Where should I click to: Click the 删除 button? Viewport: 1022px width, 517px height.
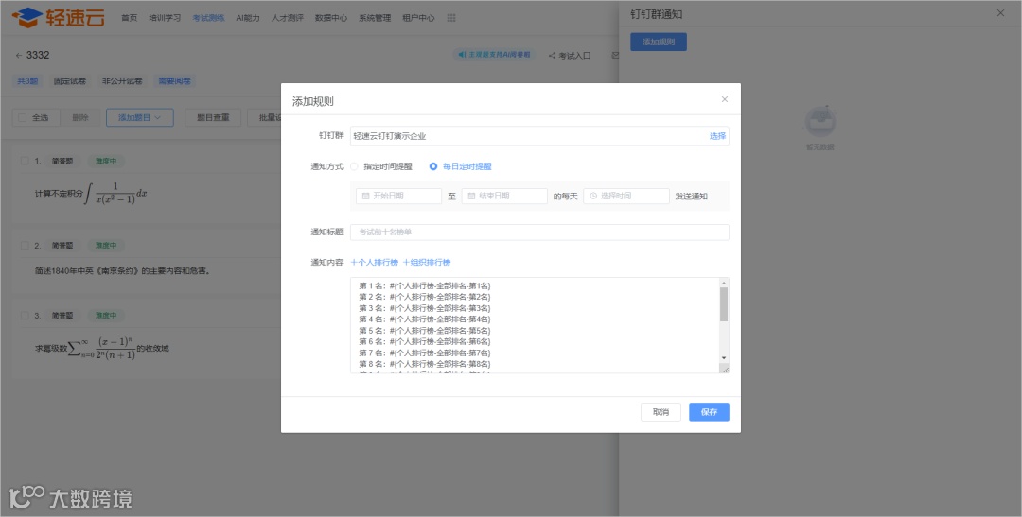[x=80, y=118]
